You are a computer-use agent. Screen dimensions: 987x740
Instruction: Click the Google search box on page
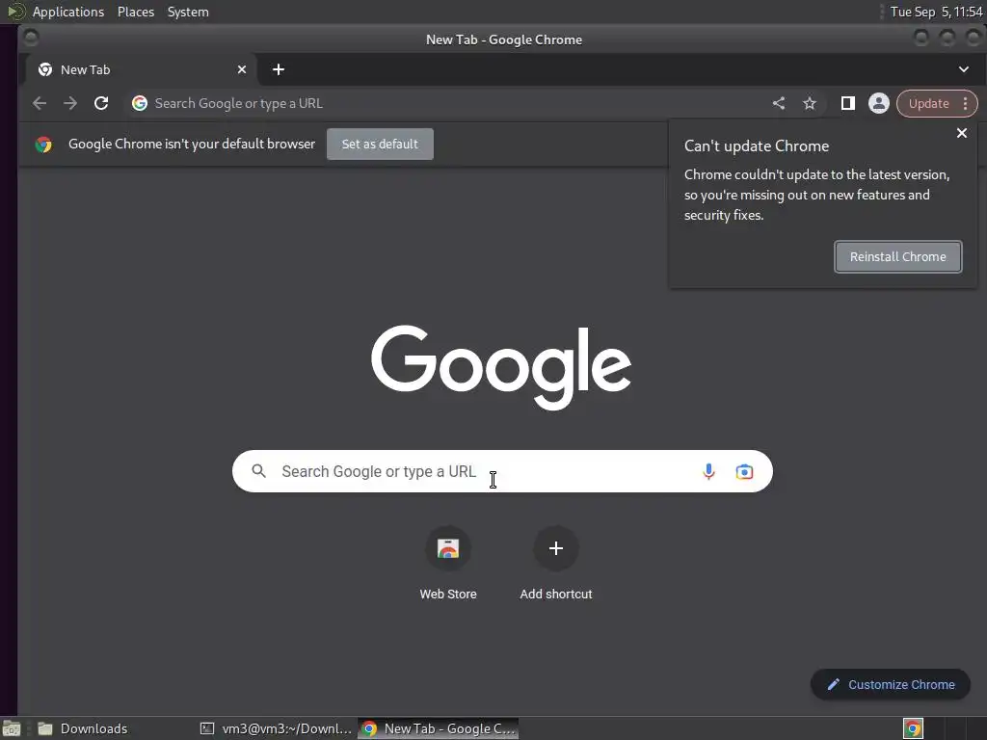coord(501,471)
